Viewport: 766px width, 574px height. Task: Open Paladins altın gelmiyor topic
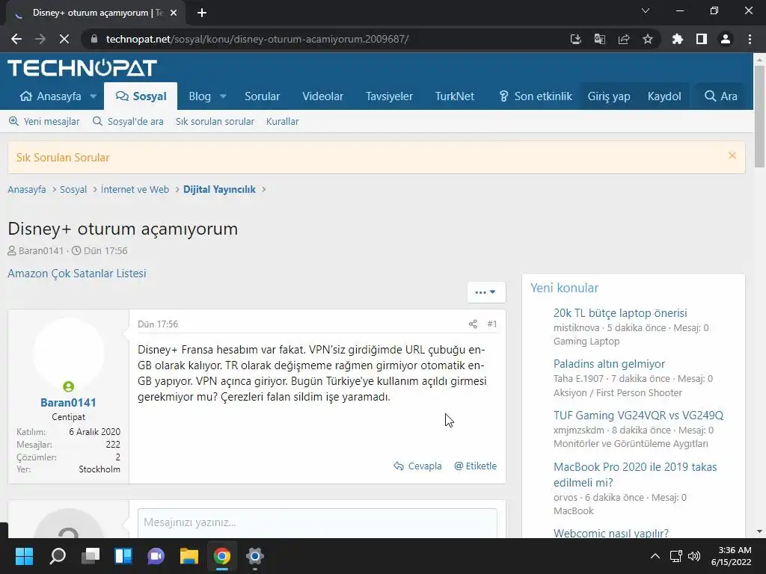[609, 364]
